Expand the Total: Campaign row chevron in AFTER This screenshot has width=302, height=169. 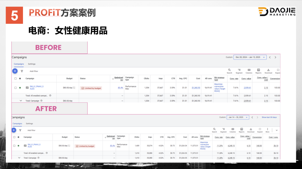tap(19, 158)
